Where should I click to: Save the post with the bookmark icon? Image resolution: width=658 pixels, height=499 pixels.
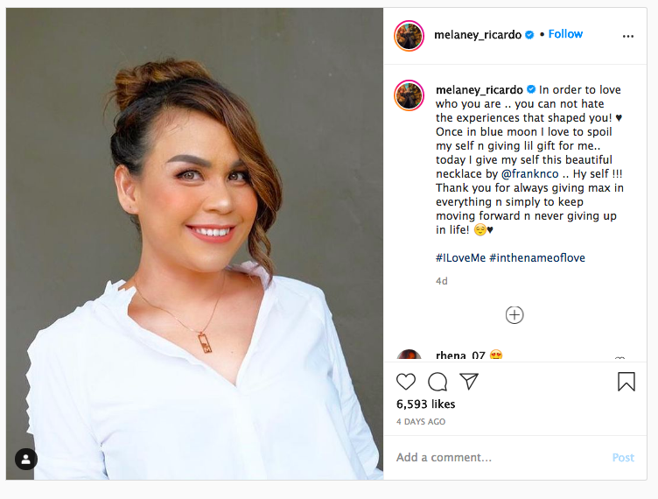tap(626, 382)
